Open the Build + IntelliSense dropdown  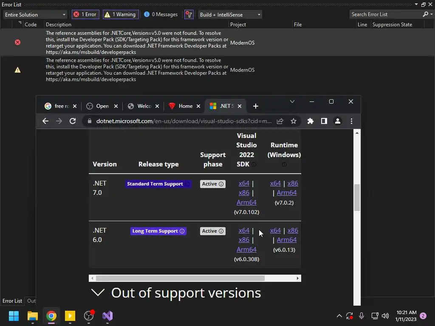pos(230,15)
